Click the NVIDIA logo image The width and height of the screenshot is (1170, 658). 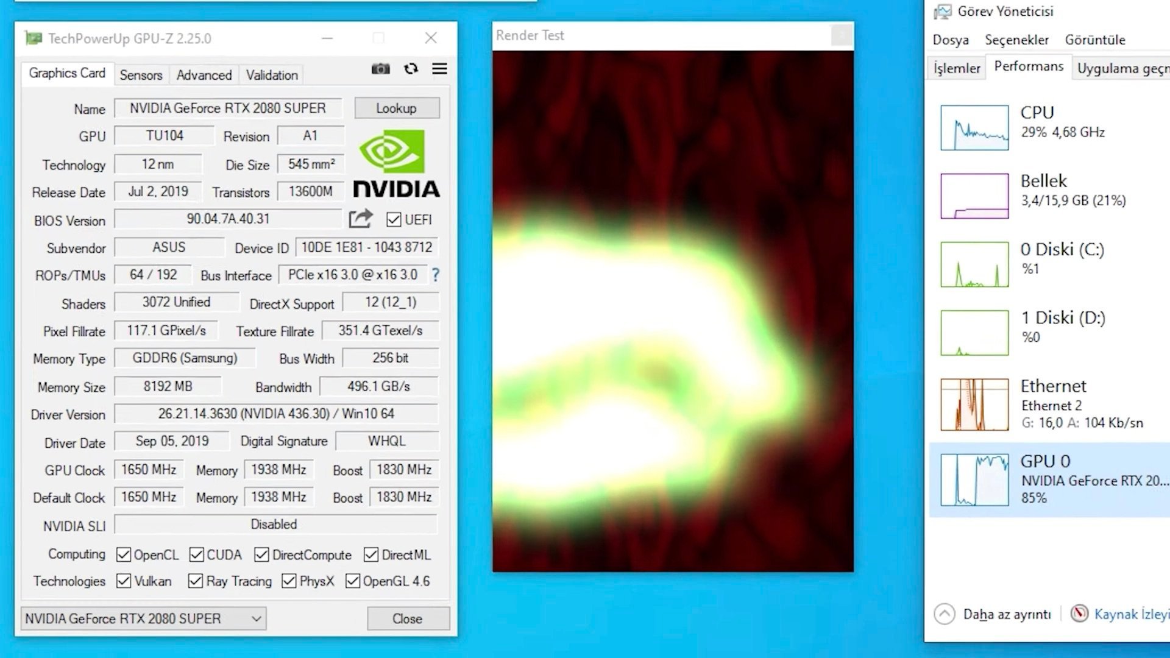coord(396,163)
